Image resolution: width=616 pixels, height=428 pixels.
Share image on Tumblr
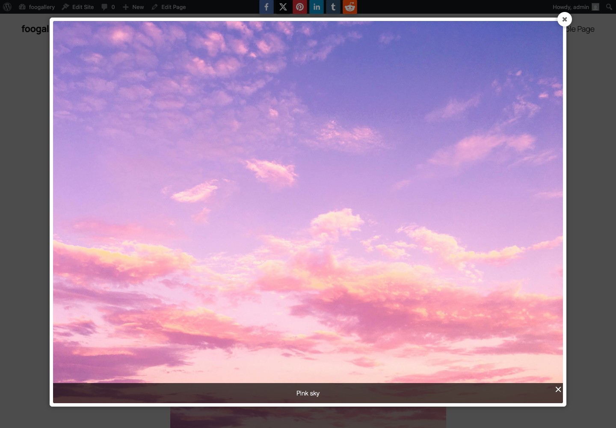[x=333, y=7]
